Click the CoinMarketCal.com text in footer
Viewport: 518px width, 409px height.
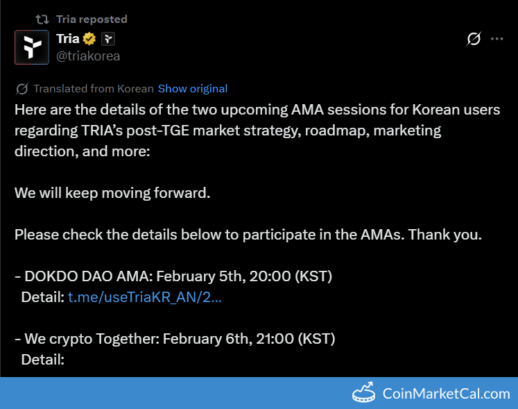446,394
